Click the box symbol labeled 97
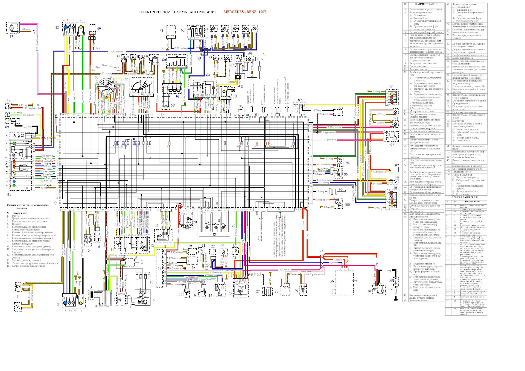The image size is (525, 371). pyautogui.click(x=395, y=170)
